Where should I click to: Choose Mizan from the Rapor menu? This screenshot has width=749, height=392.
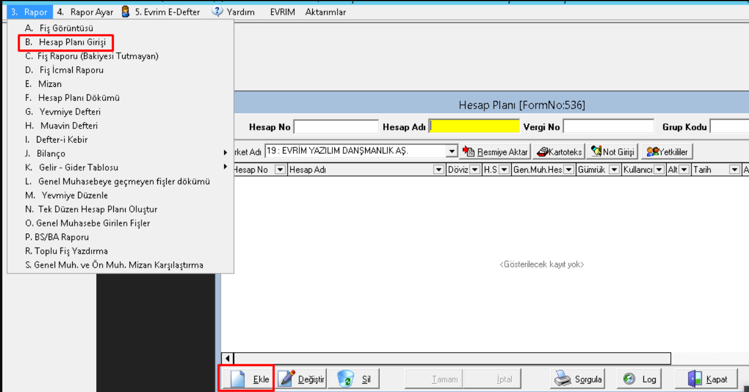50,84
